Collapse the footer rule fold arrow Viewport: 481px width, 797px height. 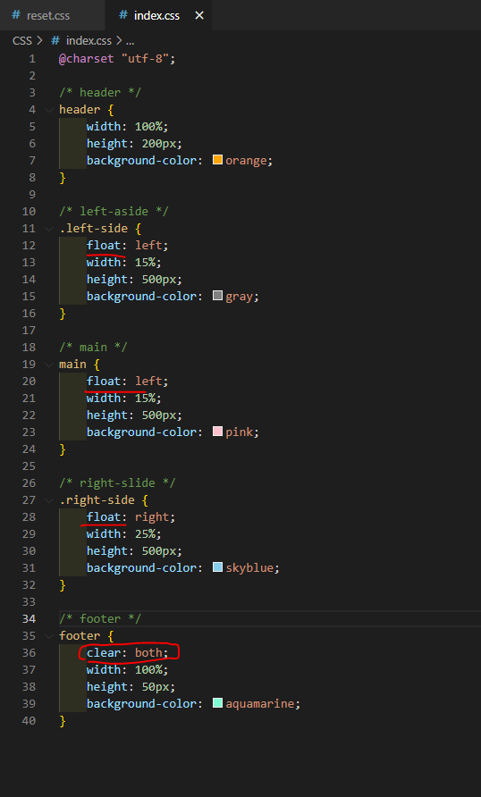[x=49, y=635]
